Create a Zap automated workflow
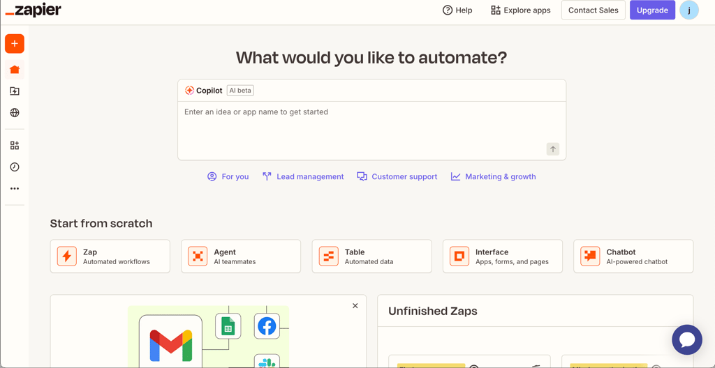Screen dimensions: 715x368 pos(110,256)
